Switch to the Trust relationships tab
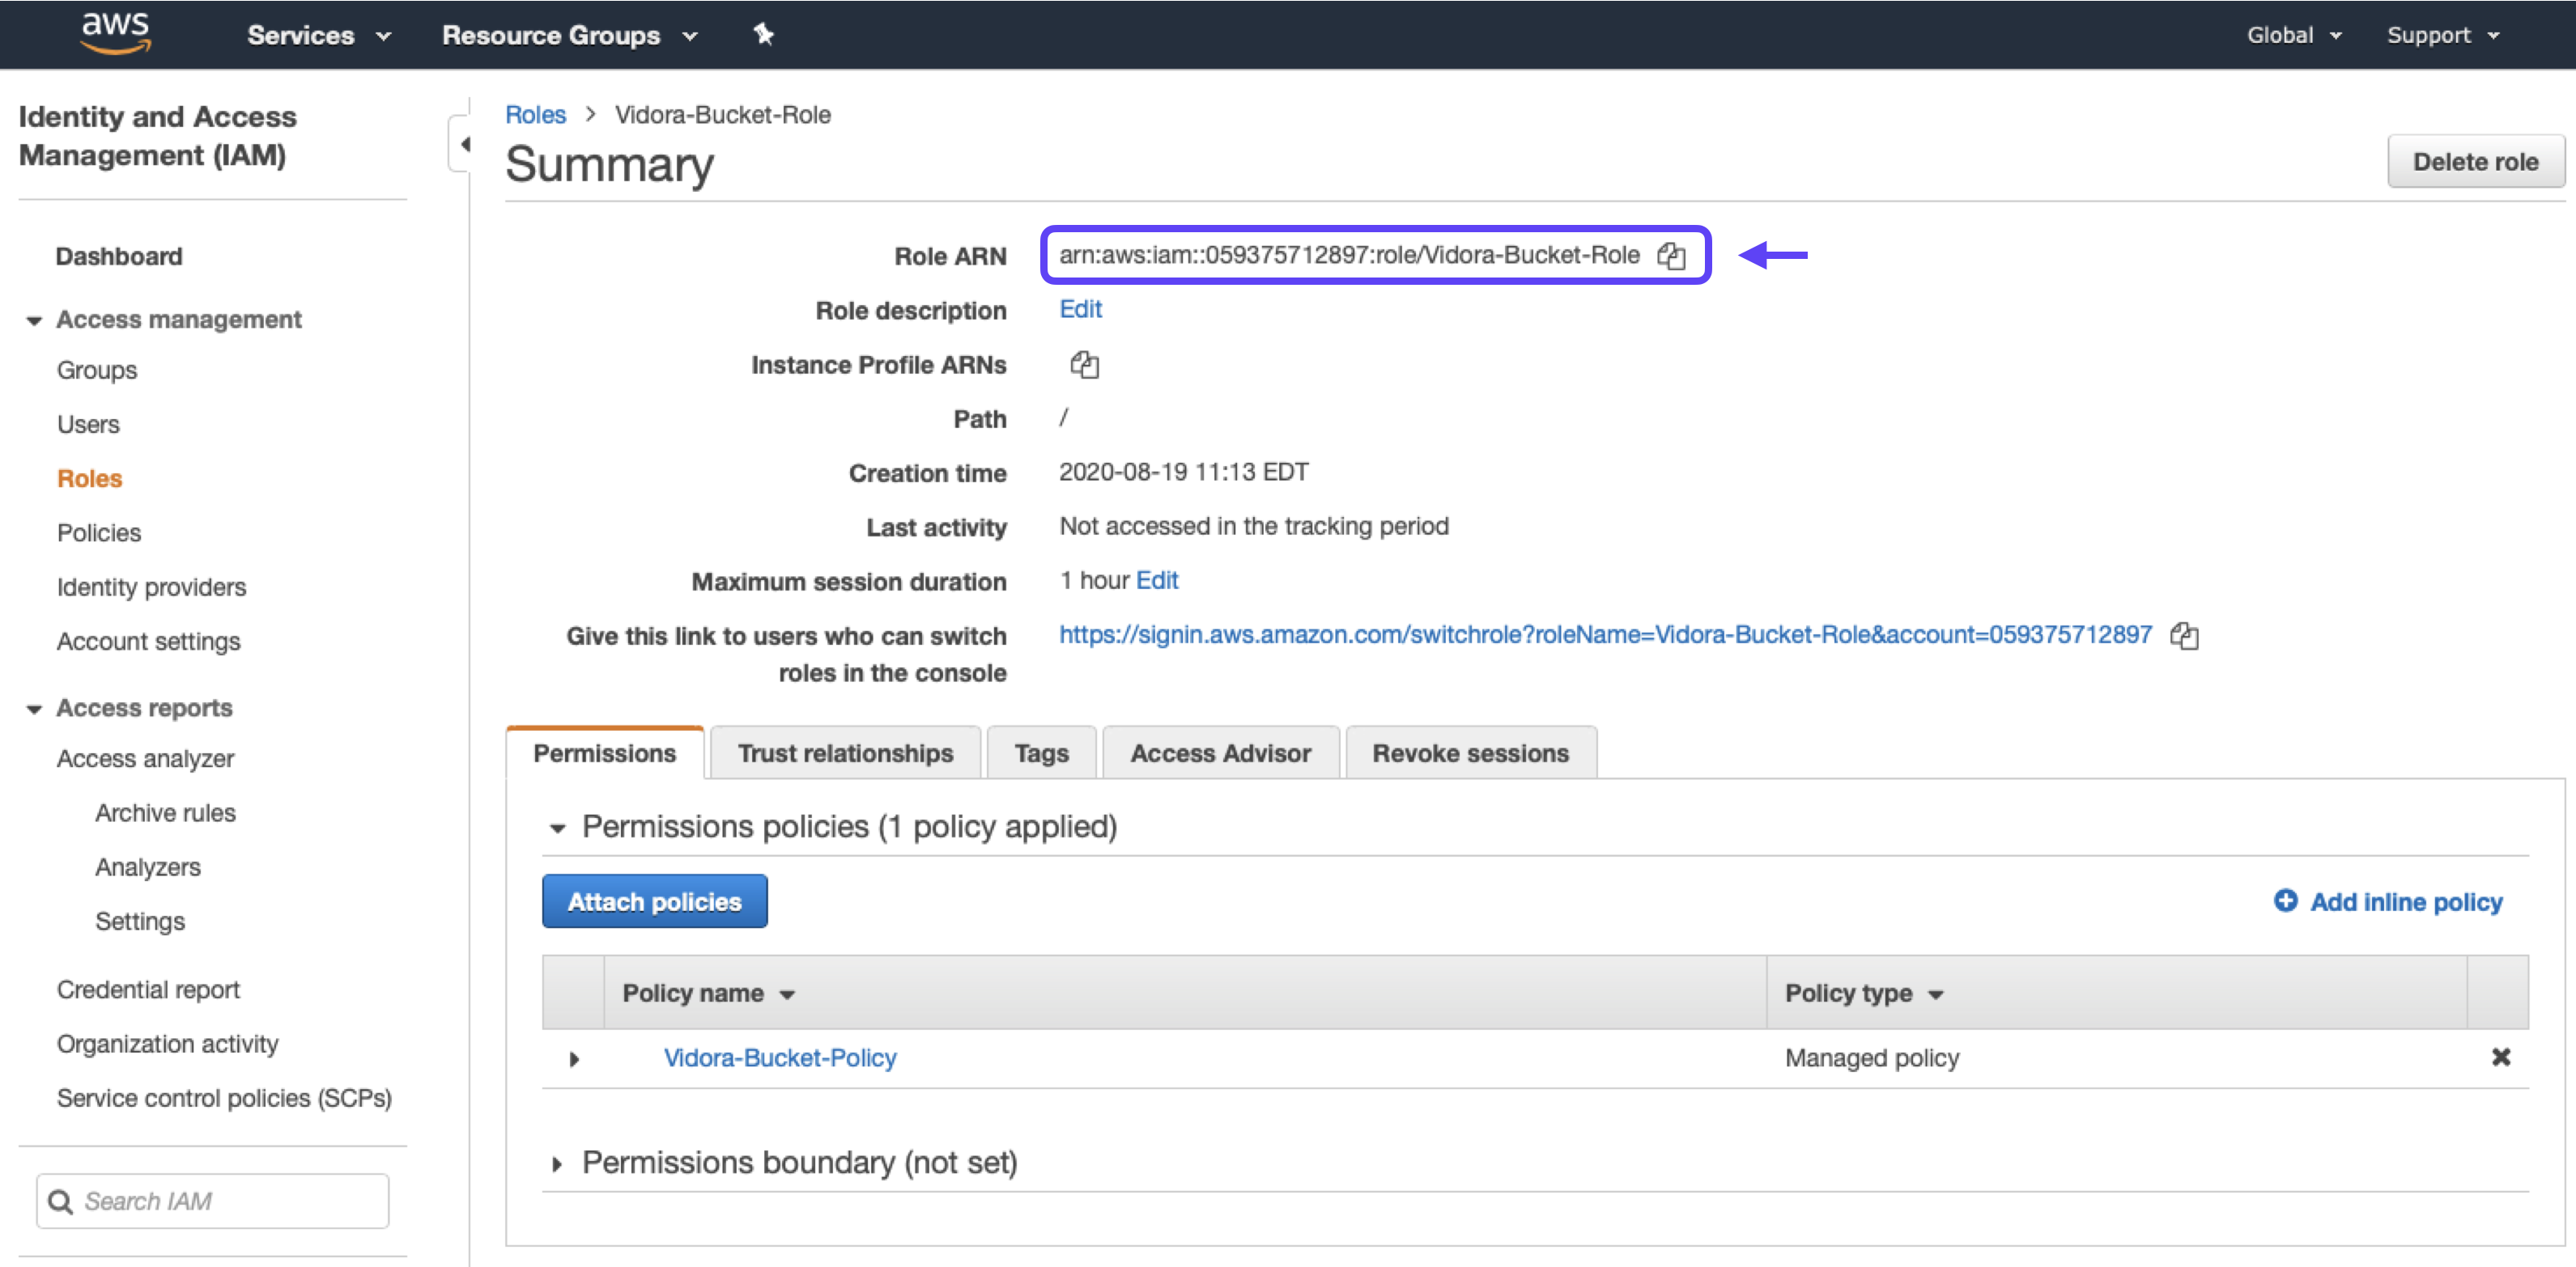The image size is (2576, 1267). 845,753
